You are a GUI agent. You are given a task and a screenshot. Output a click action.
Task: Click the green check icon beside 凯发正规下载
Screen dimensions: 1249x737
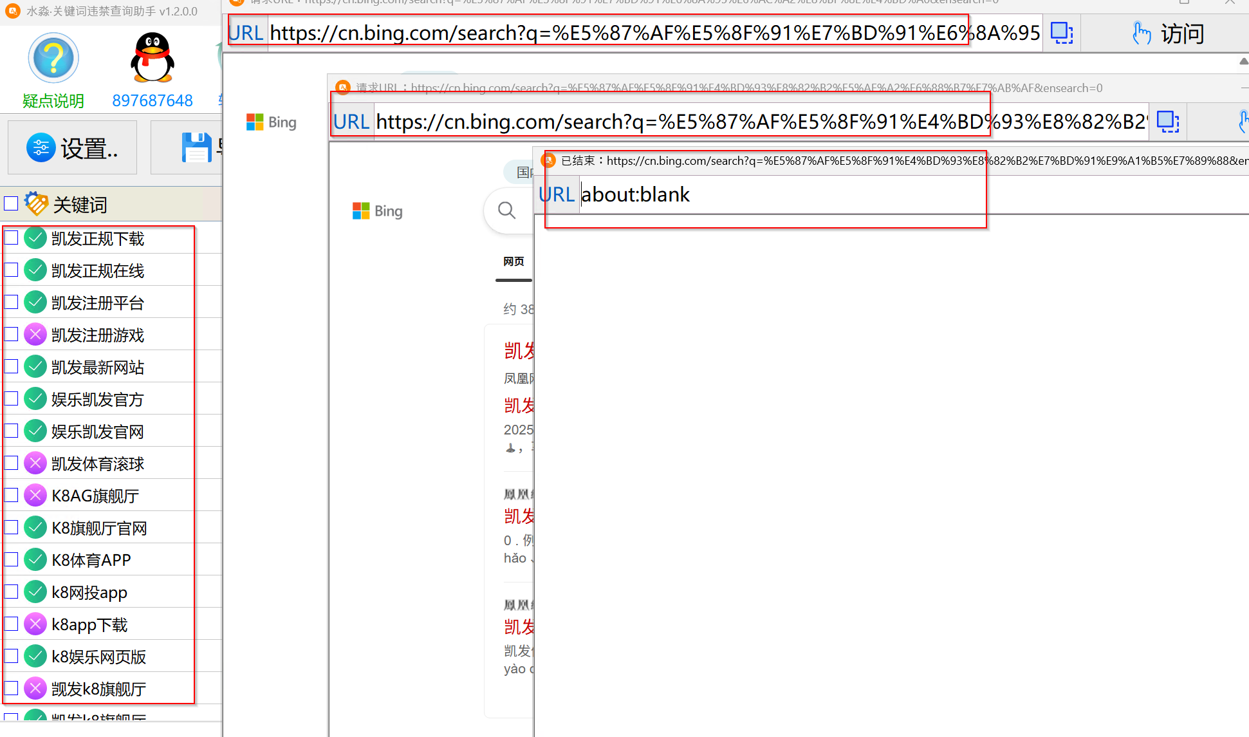[35, 238]
